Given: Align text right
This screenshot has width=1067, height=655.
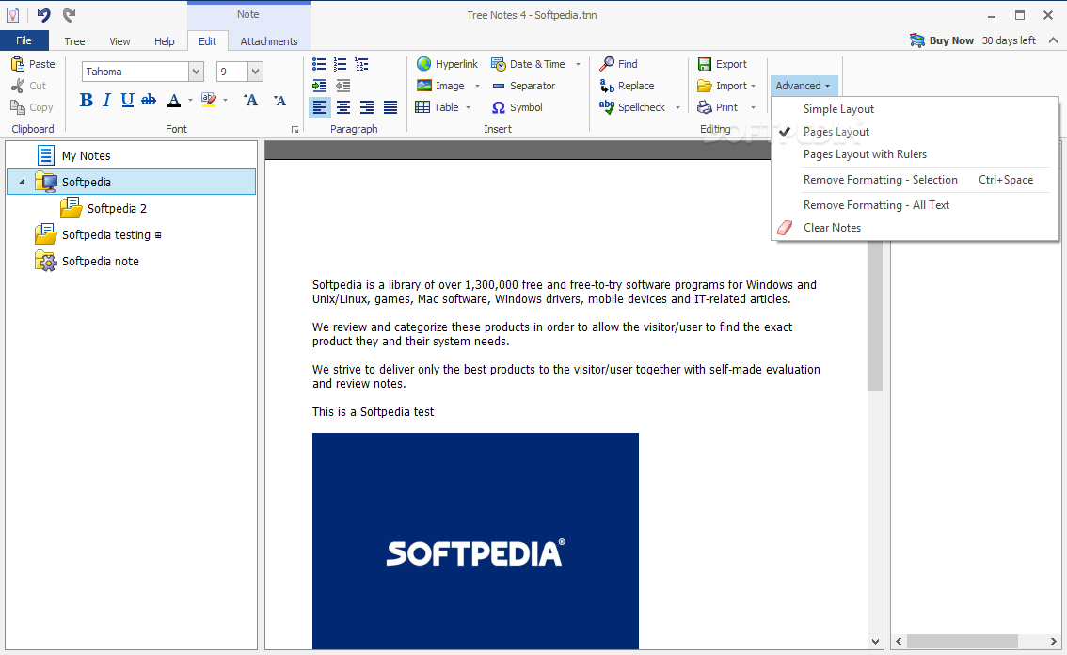Looking at the screenshot, I should (367, 107).
